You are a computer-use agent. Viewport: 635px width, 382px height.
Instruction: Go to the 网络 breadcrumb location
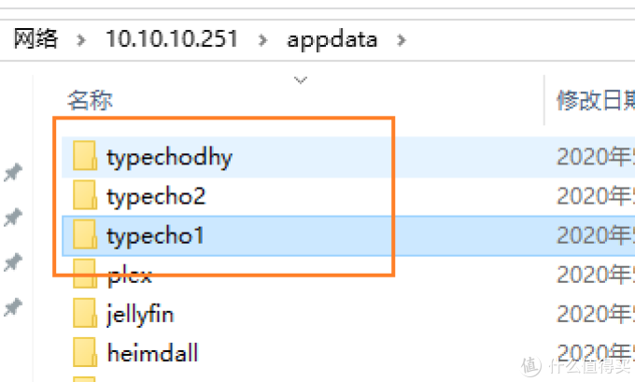click(x=35, y=39)
